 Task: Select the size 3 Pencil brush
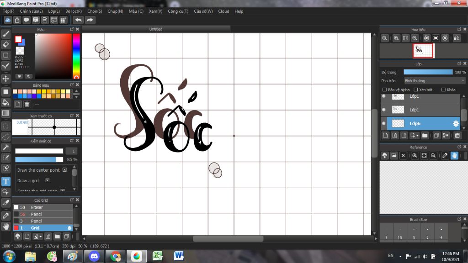tap(43, 221)
